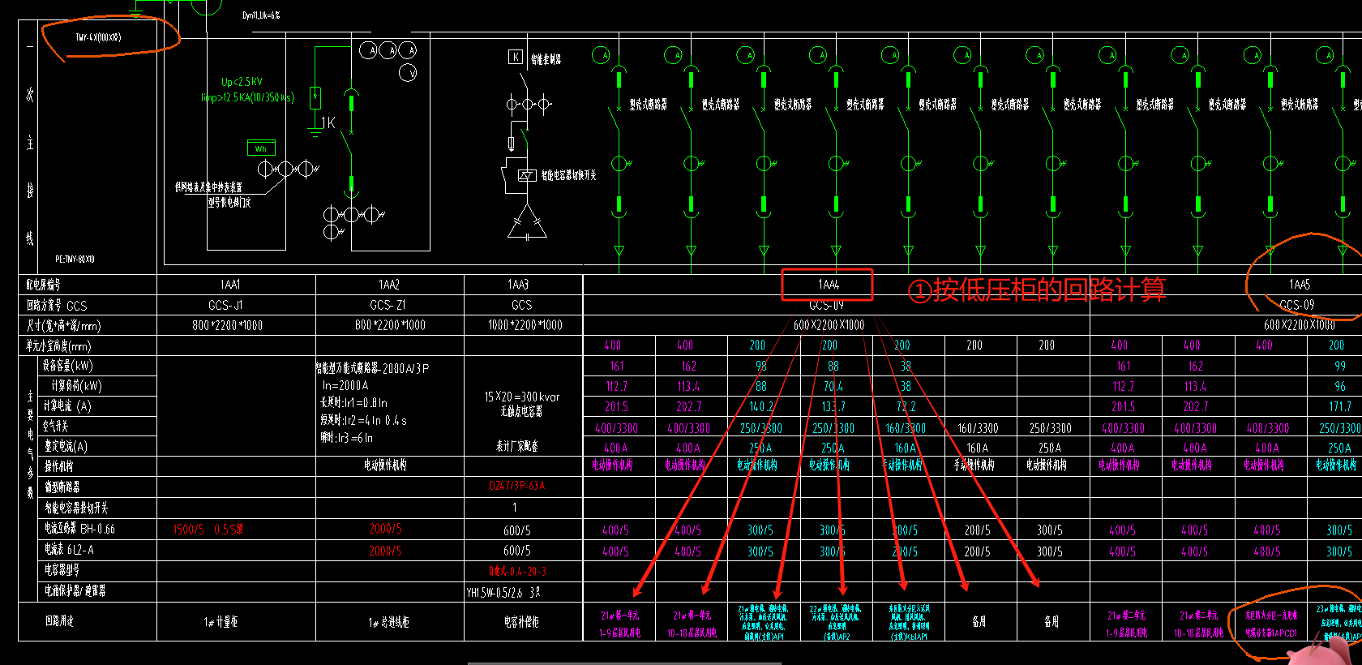
Task: Click the white 200/5 transformer ratio in 电流互感器 row
Action: (x=977, y=530)
